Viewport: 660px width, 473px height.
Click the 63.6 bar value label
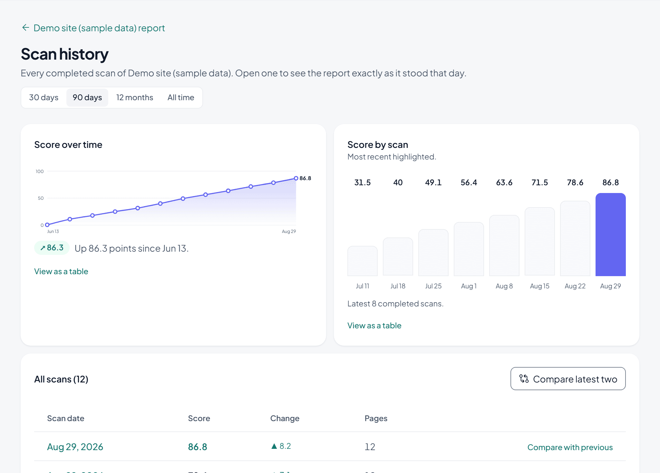[504, 183]
